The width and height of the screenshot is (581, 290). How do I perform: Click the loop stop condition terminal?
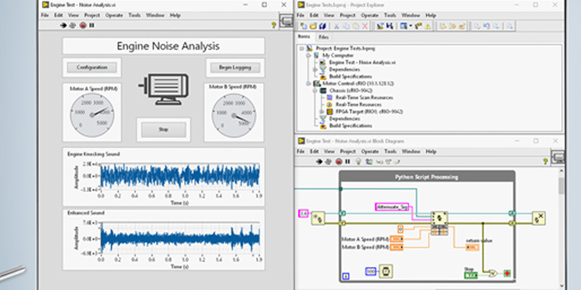click(x=507, y=273)
